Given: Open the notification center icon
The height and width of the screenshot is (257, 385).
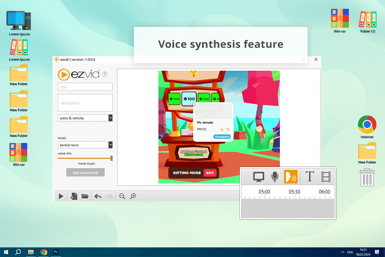Looking at the screenshot, I should (377, 252).
